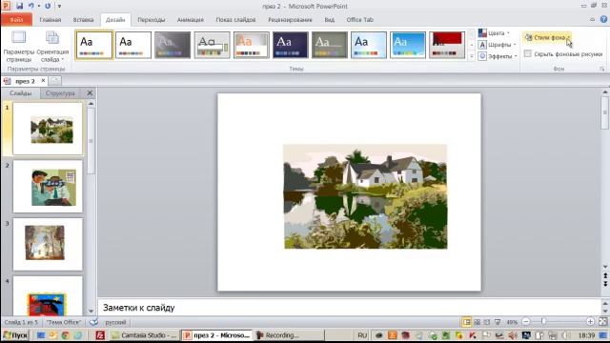This screenshot has width=610, height=343.
Task: Click the RU keyboard language indicator
Action: pos(362,335)
